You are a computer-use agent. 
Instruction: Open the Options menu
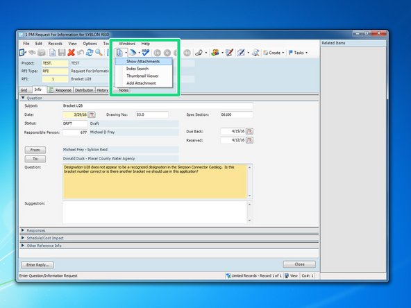[x=90, y=44]
